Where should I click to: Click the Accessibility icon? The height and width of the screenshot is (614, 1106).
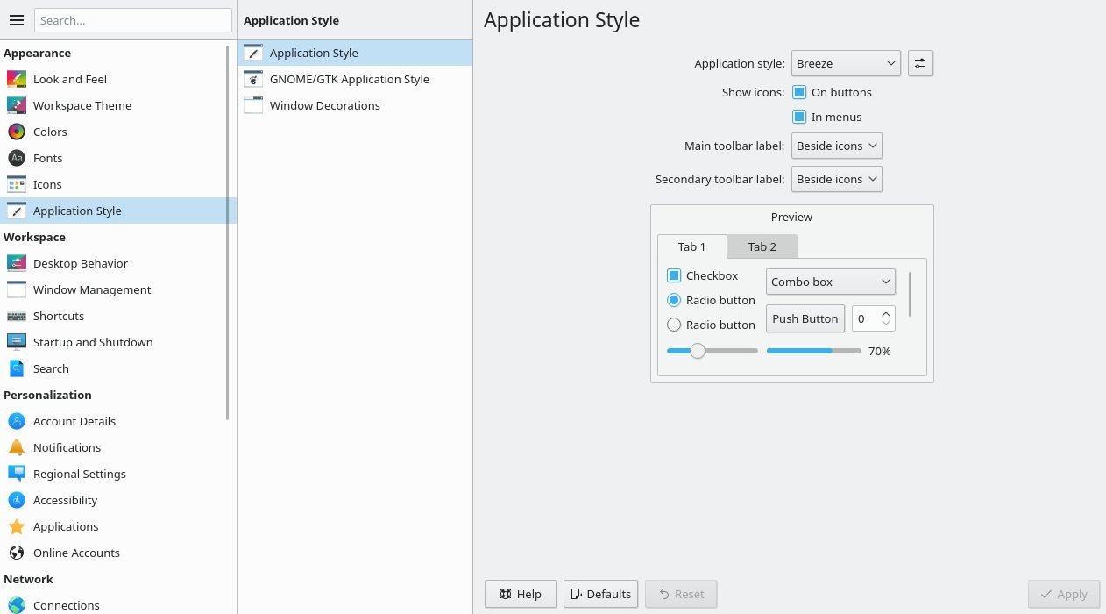click(x=17, y=500)
